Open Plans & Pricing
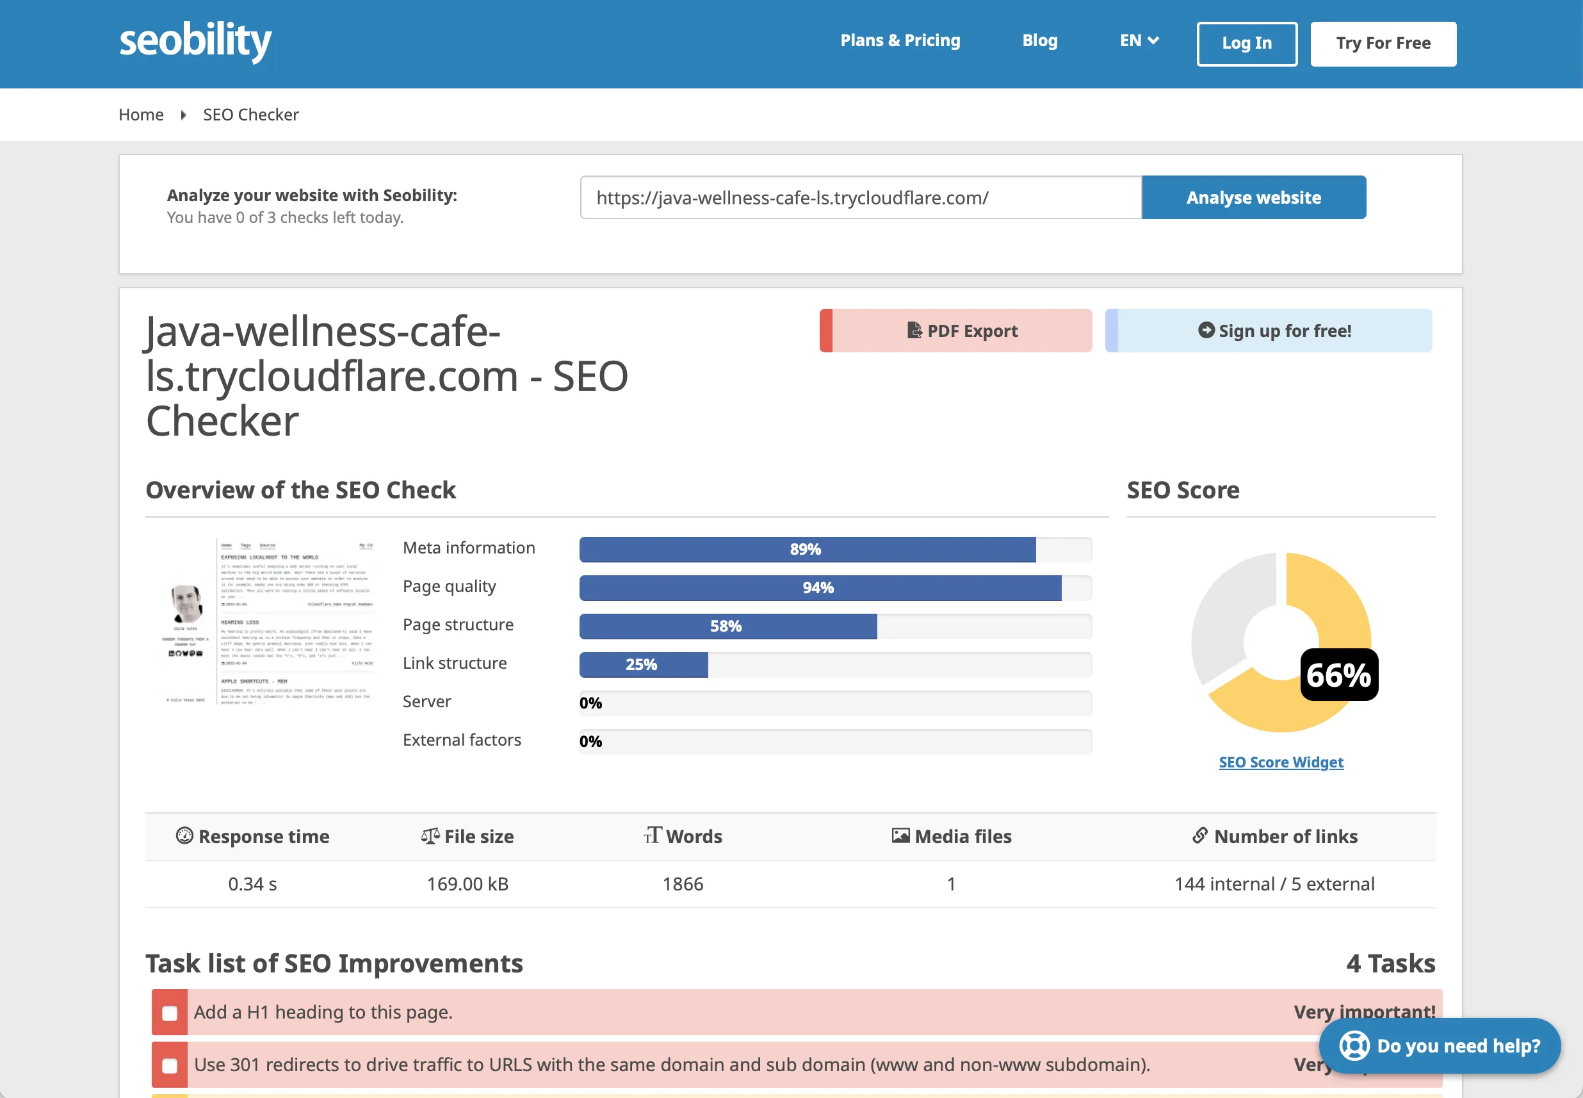 (x=900, y=40)
